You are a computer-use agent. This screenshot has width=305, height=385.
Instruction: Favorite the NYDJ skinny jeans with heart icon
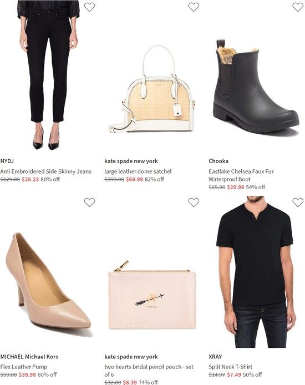tap(89, 7)
